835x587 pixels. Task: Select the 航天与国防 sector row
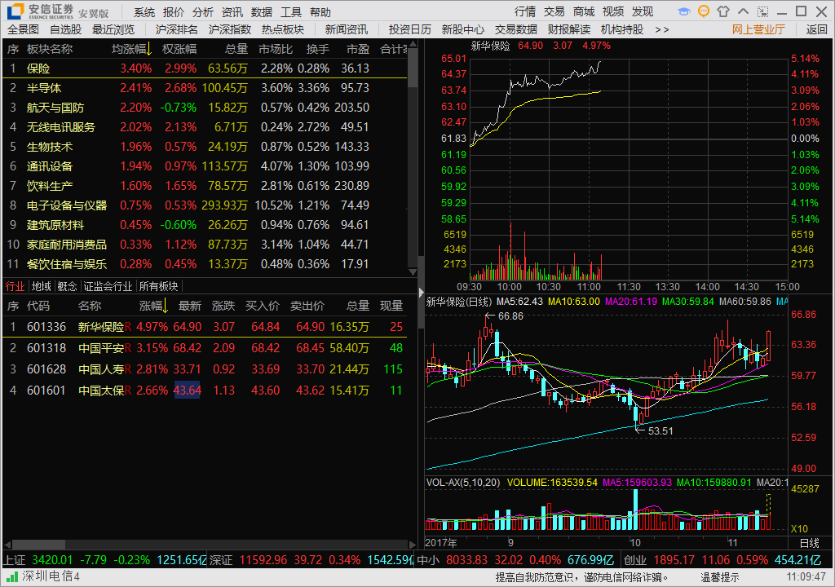205,108
